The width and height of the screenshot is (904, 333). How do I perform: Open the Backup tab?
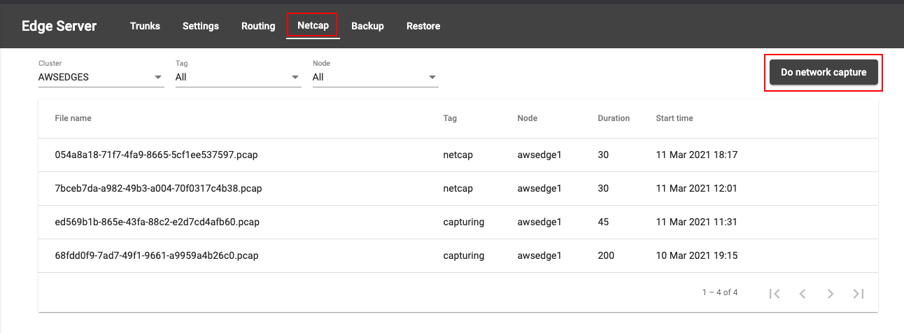pyautogui.click(x=367, y=26)
